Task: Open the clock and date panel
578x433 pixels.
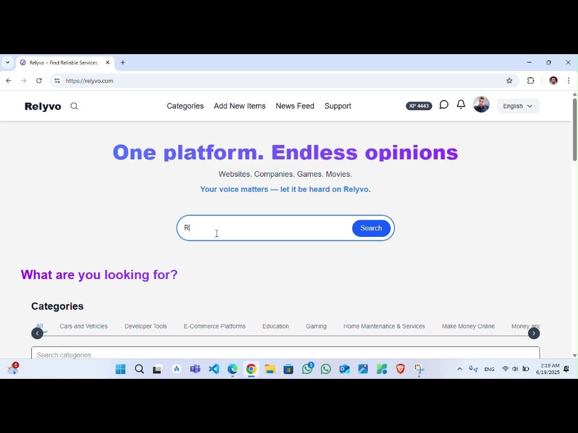Action: [x=548, y=369]
